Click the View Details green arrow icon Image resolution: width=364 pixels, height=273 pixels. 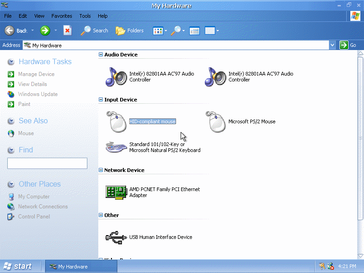[x=10, y=84]
